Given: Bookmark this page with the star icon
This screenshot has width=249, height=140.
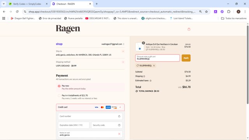Looking at the screenshot, I should point(207,12).
